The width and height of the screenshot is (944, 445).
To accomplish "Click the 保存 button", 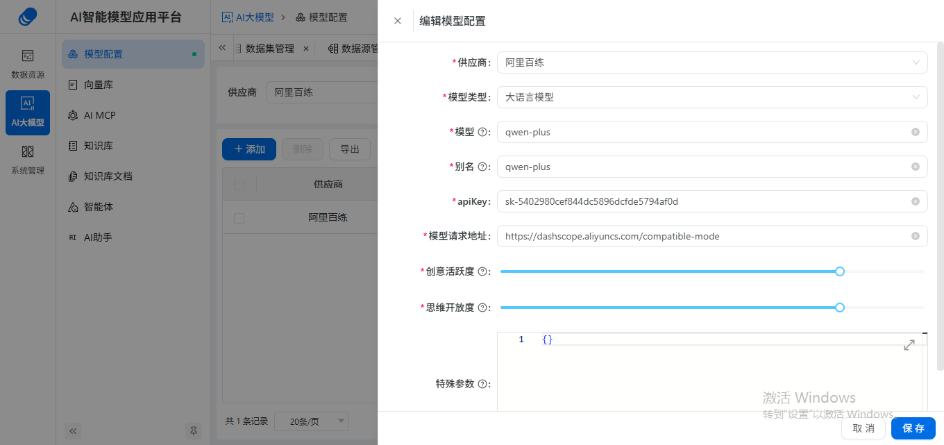I will coord(913,428).
